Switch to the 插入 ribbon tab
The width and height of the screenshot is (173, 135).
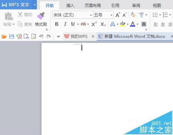(70, 6)
